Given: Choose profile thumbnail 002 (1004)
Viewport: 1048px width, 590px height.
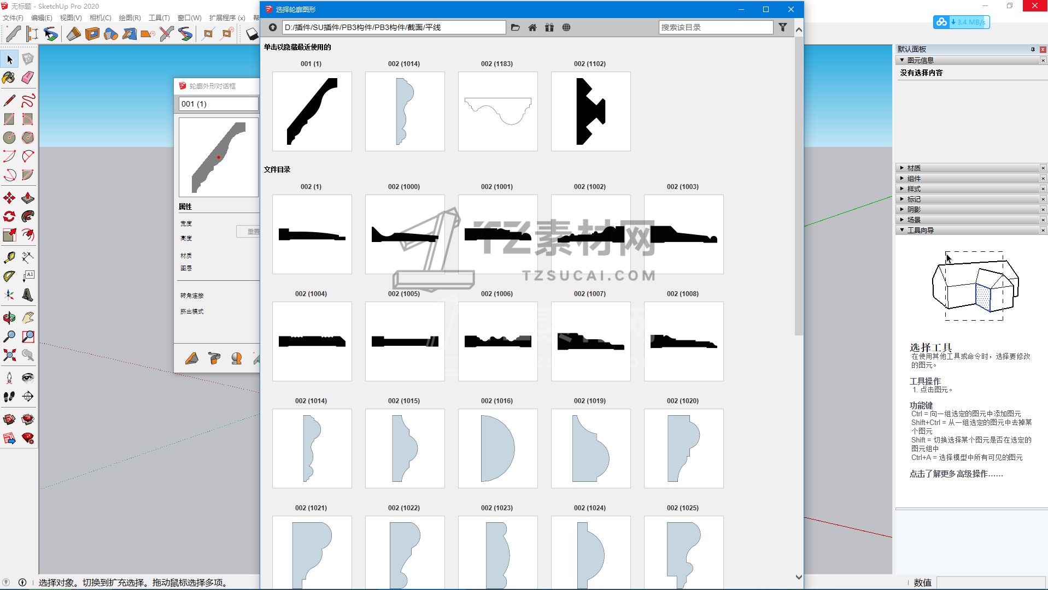Looking at the screenshot, I should 312,341.
